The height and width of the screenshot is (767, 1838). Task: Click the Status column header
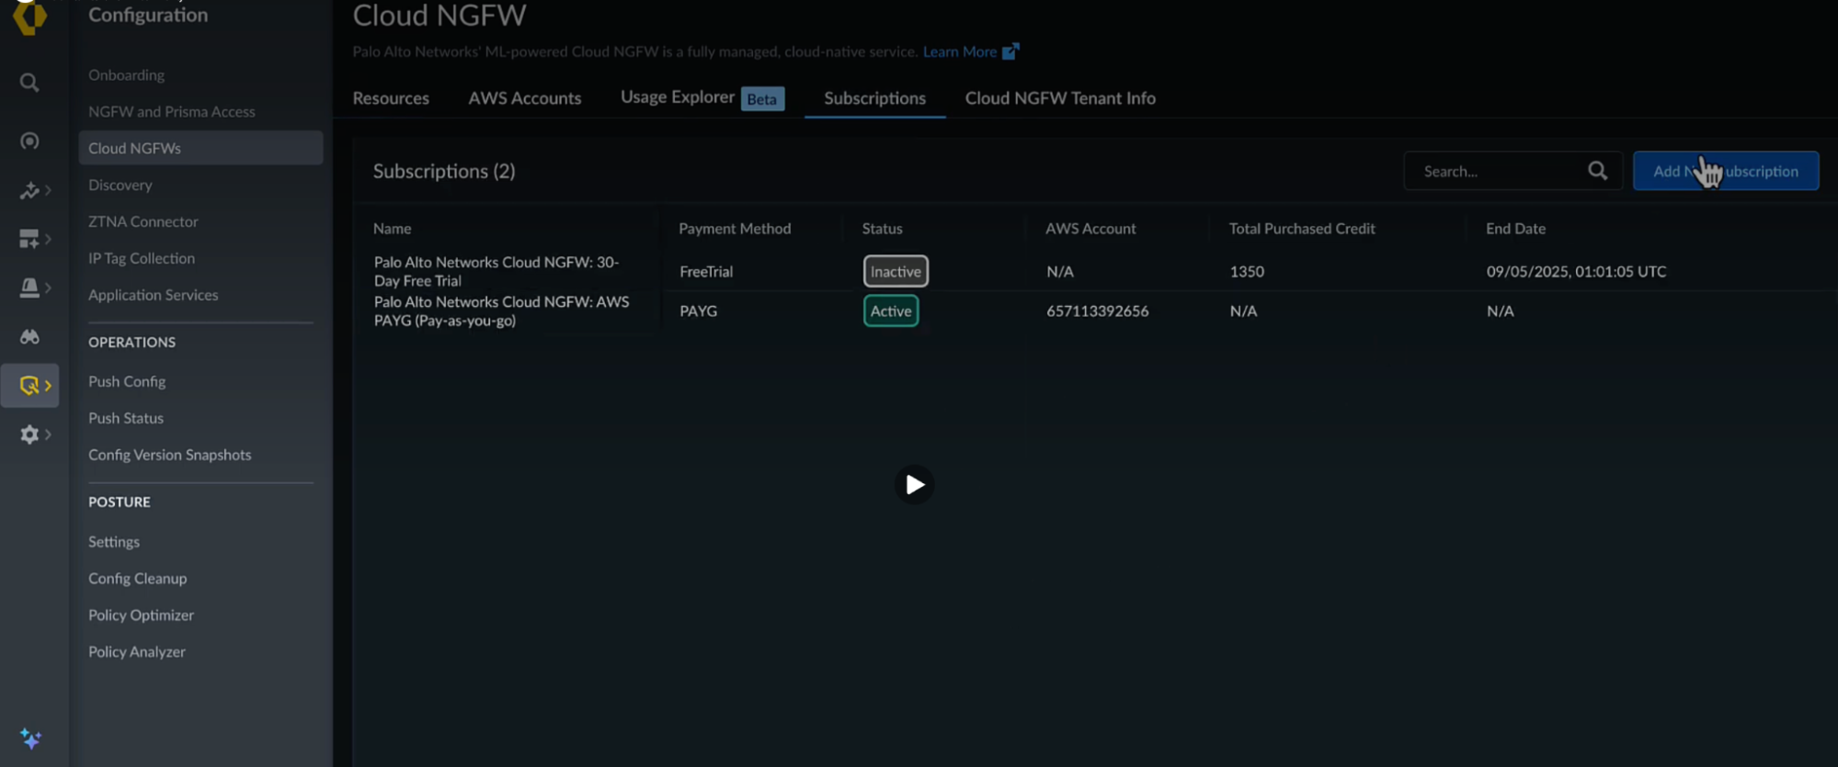882,229
